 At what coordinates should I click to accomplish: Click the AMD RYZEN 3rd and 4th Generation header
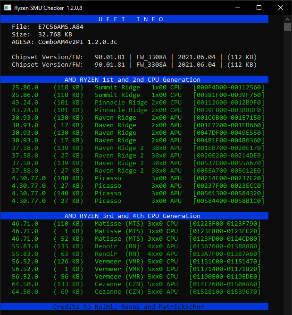134,216
